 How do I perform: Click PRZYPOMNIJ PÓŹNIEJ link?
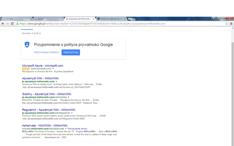point(46,53)
